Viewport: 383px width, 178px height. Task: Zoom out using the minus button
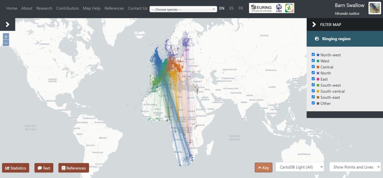coord(6,43)
